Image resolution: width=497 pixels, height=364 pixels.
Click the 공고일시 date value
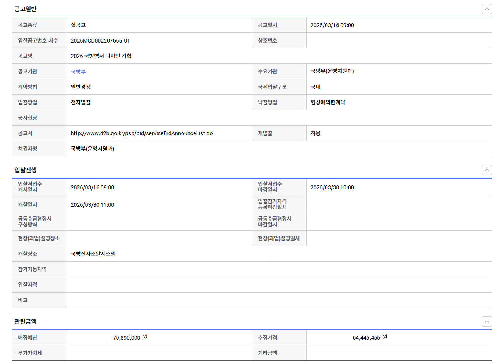(332, 25)
